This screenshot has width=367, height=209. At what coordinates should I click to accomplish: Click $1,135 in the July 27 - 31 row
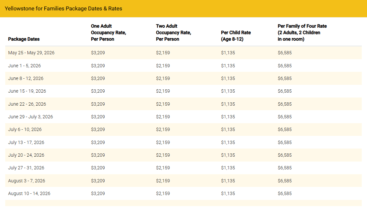[228, 168]
